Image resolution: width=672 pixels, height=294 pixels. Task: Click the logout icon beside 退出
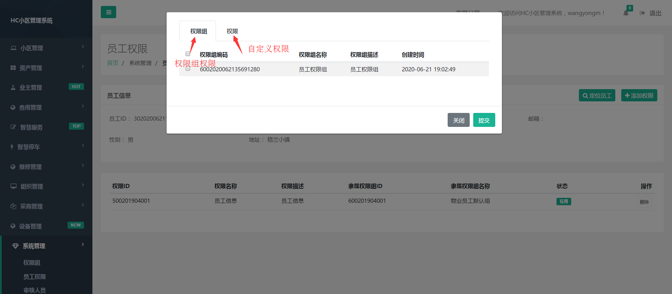point(642,13)
